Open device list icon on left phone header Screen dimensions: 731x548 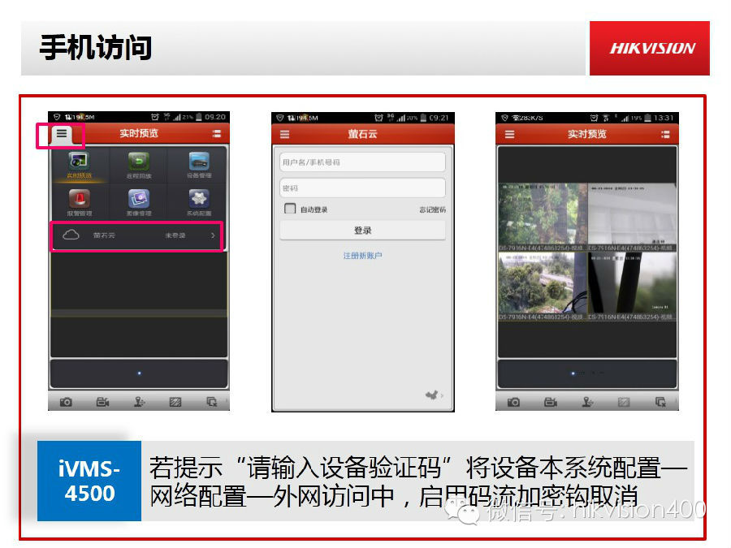(x=216, y=134)
